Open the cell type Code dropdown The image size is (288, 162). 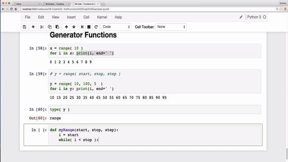point(116,27)
